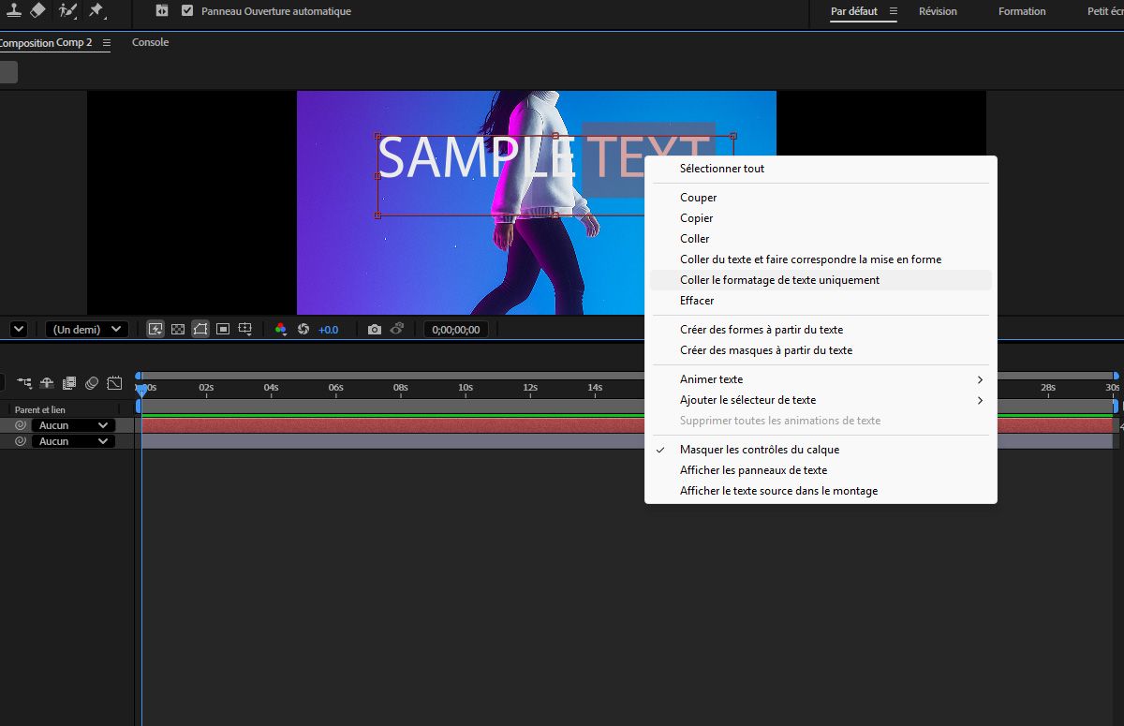Select the Roto Brush tool
Screen dimensions: 1124x726
(67, 10)
